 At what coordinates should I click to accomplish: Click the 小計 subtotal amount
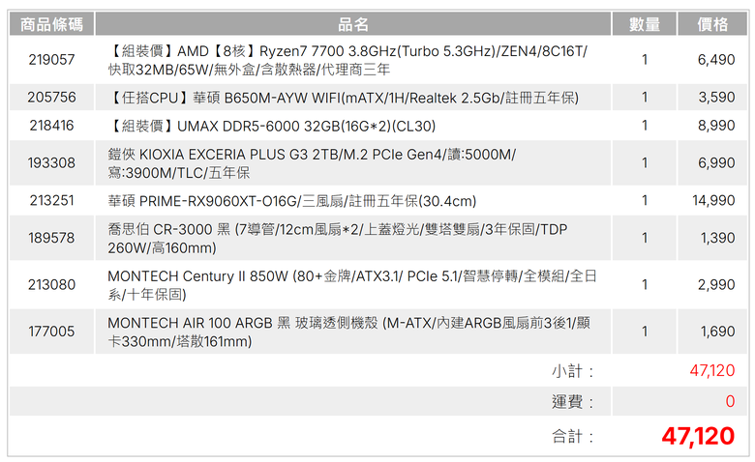click(x=711, y=370)
